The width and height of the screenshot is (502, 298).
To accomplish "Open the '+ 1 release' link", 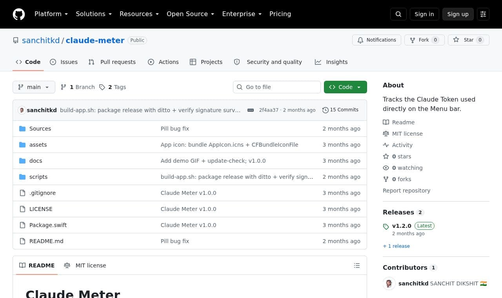I will pyautogui.click(x=396, y=246).
